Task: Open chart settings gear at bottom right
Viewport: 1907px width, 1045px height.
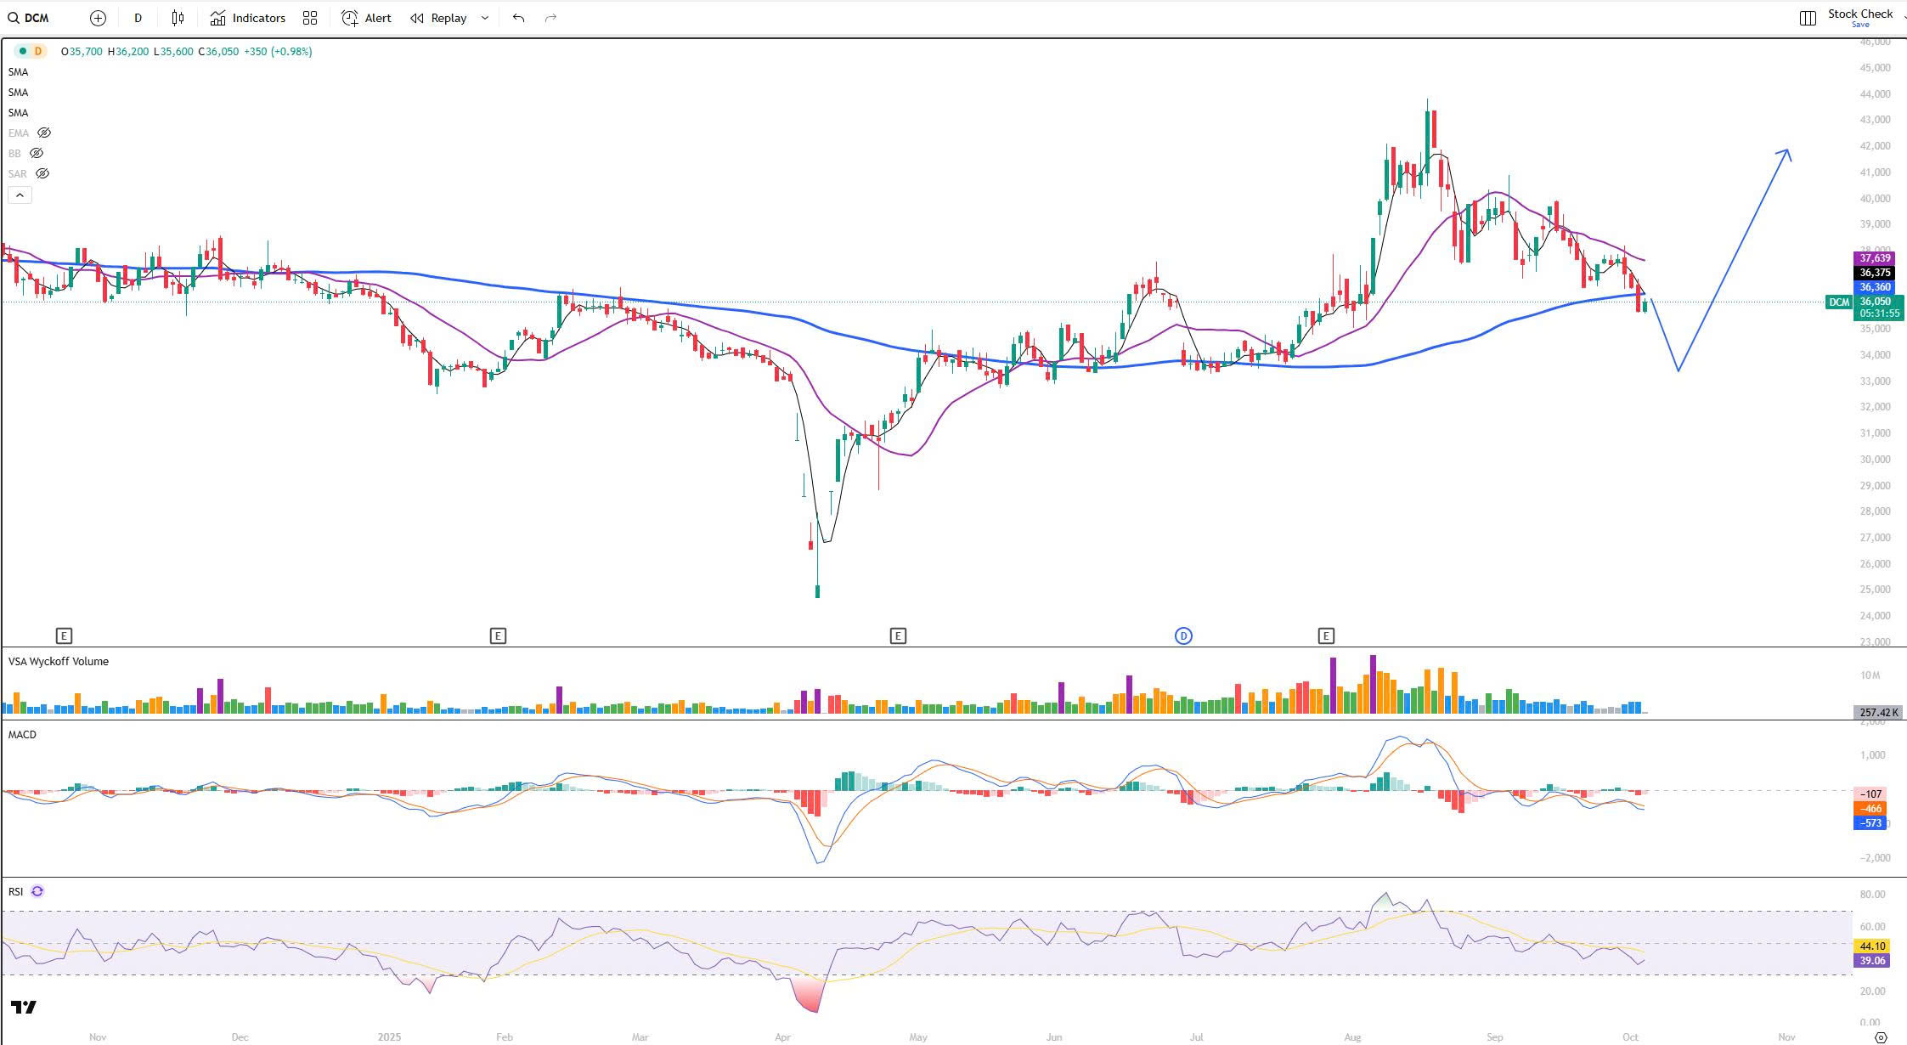Action: coord(1881,1037)
